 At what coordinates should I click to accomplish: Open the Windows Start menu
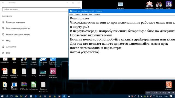tap(2, 96)
